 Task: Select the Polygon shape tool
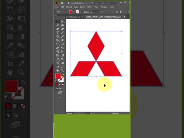click(x=57, y=37)
